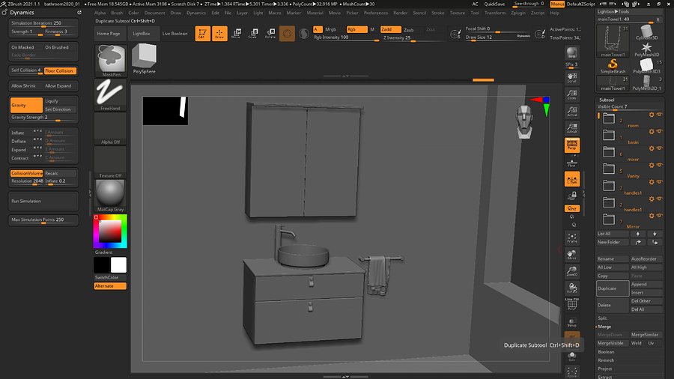Viewport: 674px width, 379px height.
Task: Hide the basin subtool via eye icon
Action: click(x=659, y=132)
